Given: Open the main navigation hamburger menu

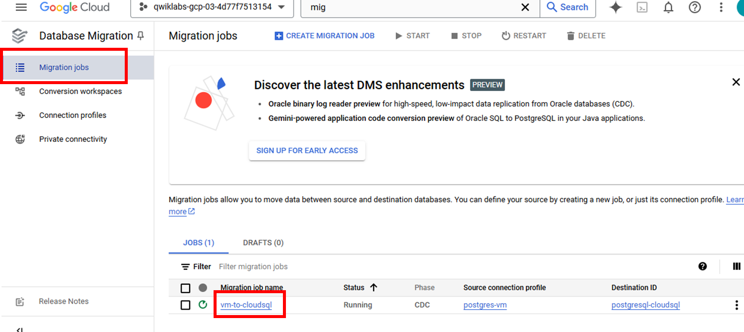Looking at the screenshot, I should 21,7.
